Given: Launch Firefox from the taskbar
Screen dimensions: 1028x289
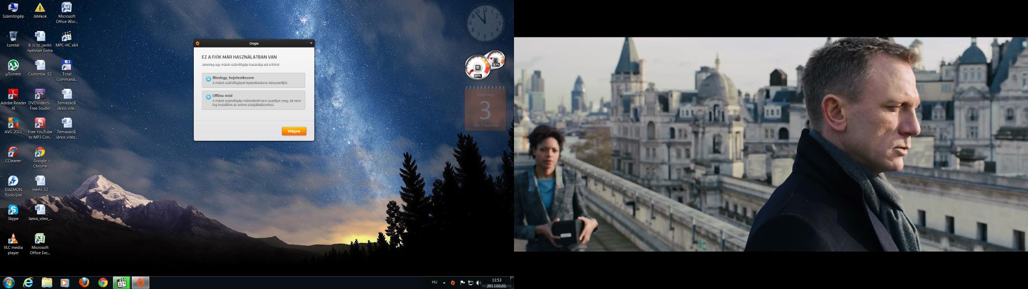Looking at the screenshot, I should 84,283.
